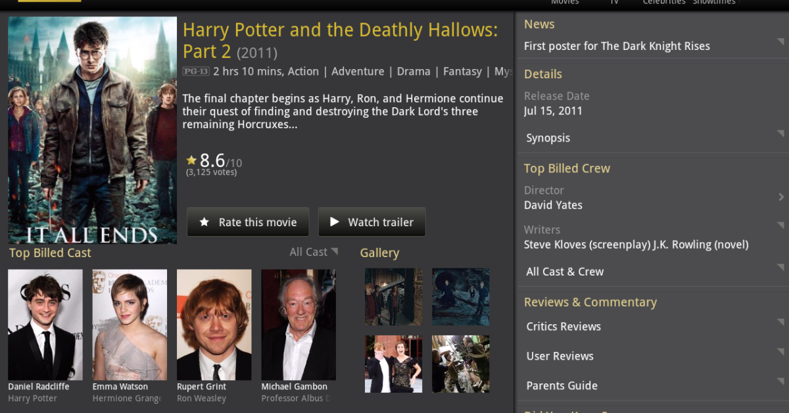Click the Emma Watson name label
The width and height of the screenshot is (789, 413).
120,387
